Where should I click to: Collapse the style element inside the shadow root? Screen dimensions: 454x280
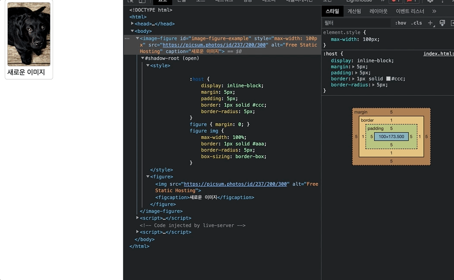[148, 65]
